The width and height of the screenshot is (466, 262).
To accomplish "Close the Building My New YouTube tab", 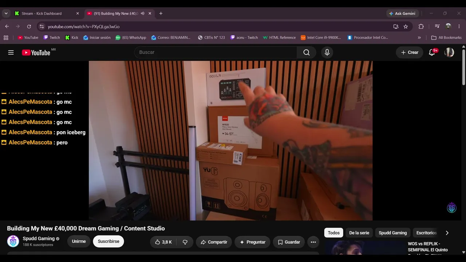I will [151, 13].
